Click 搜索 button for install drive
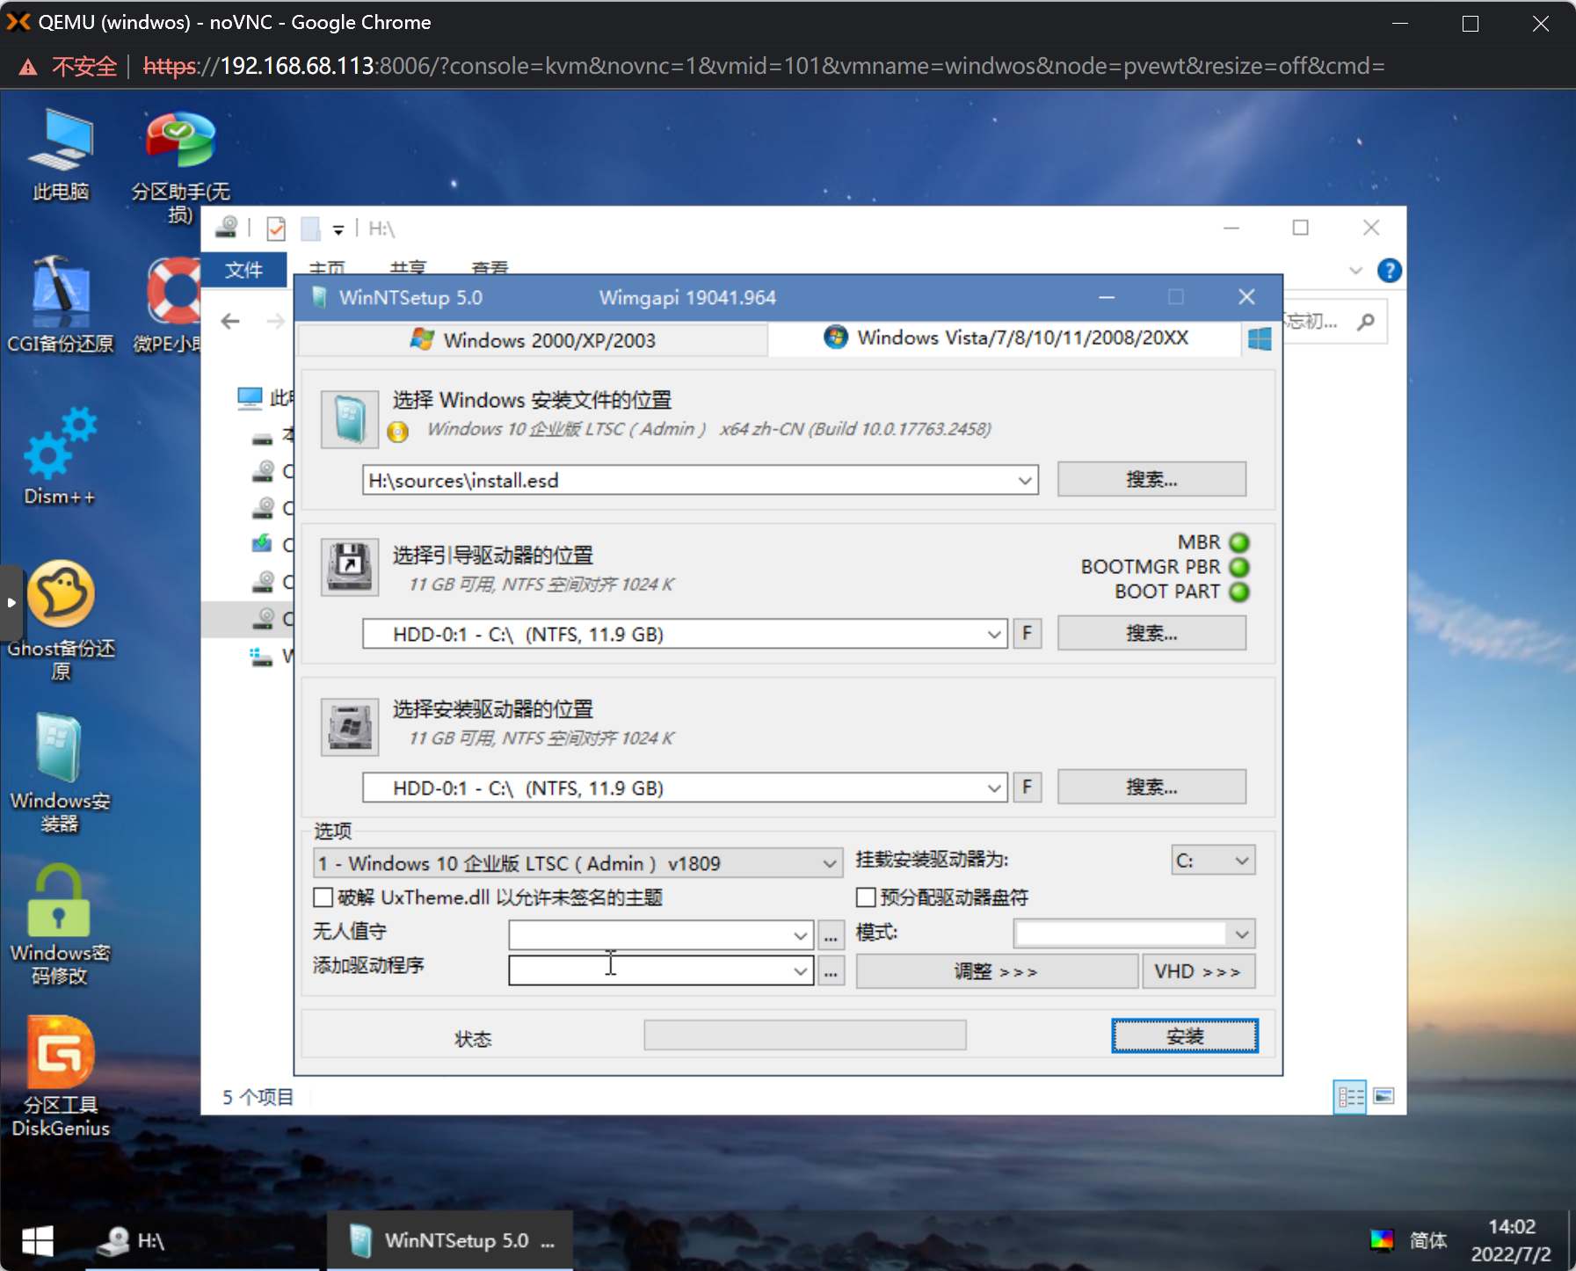1576x1271 pixels. coord(1151,787)
